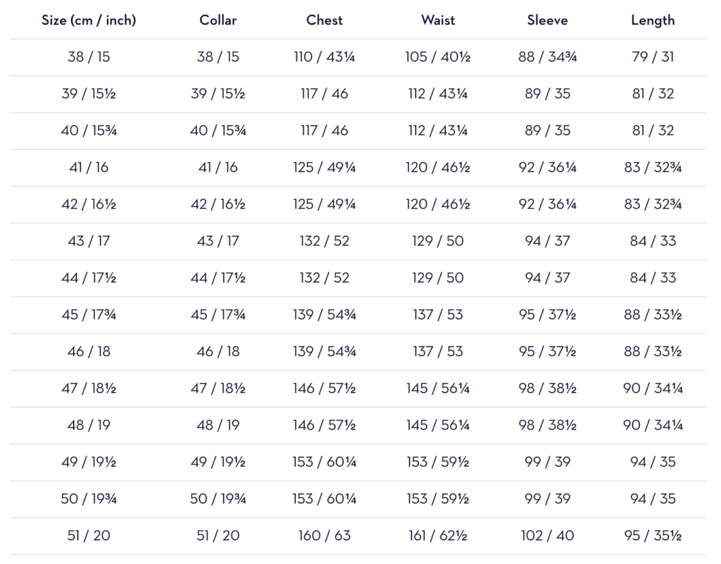The image size is (721, 564).
Task: Select the Waist column header
Action: coord(438,20)
